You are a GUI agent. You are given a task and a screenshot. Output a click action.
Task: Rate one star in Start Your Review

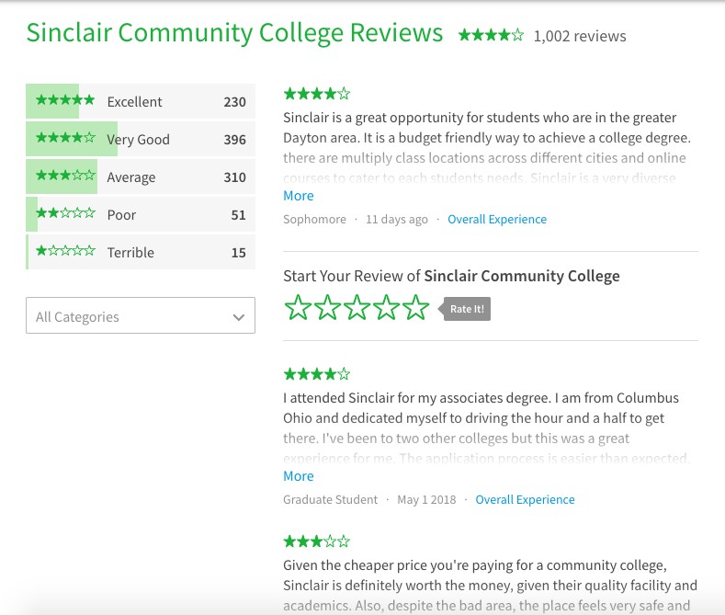click(298, 307)
